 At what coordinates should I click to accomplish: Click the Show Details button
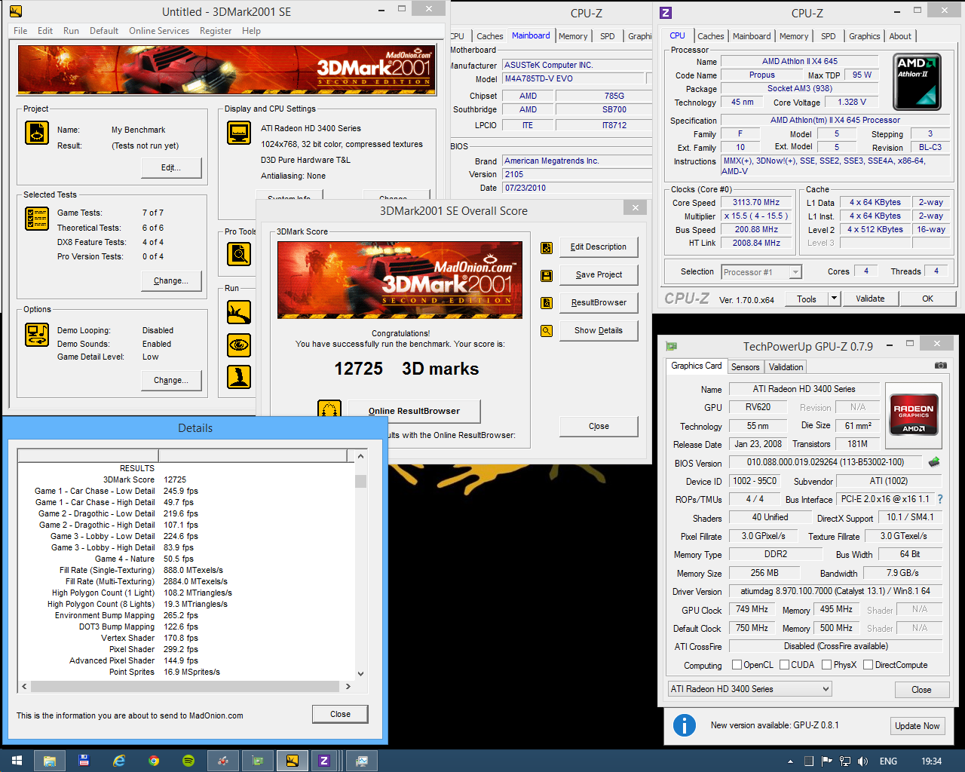click(x=599, y=331)
